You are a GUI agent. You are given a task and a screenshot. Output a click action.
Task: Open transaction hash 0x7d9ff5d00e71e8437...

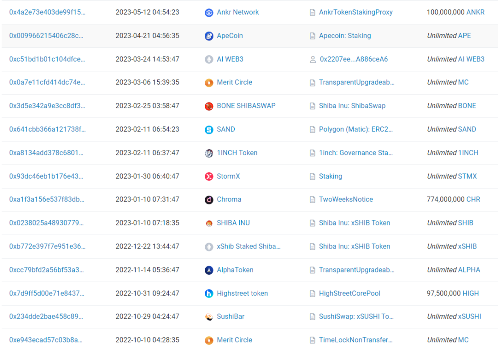tap(47, 294)
